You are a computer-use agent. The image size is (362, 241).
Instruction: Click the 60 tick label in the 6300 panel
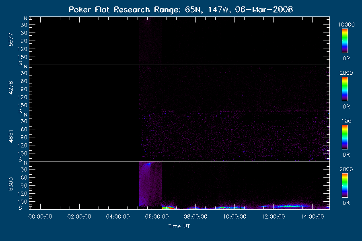click(x=24, y=178)
